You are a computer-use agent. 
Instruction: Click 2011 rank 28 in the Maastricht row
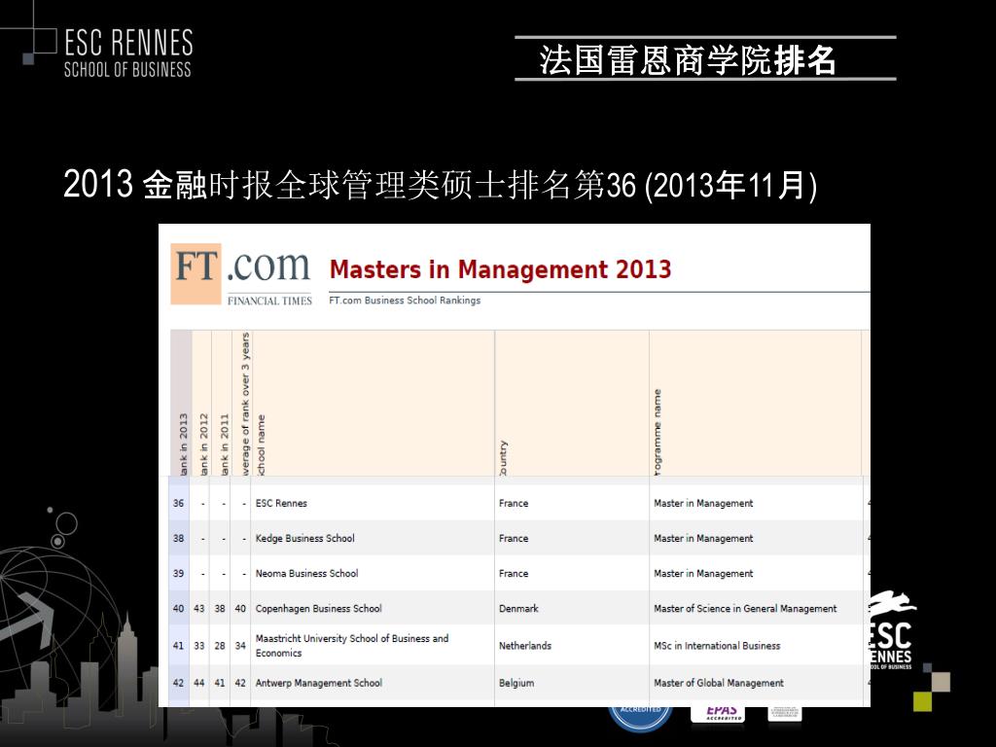pyautogui.click(x=220, y=646)
